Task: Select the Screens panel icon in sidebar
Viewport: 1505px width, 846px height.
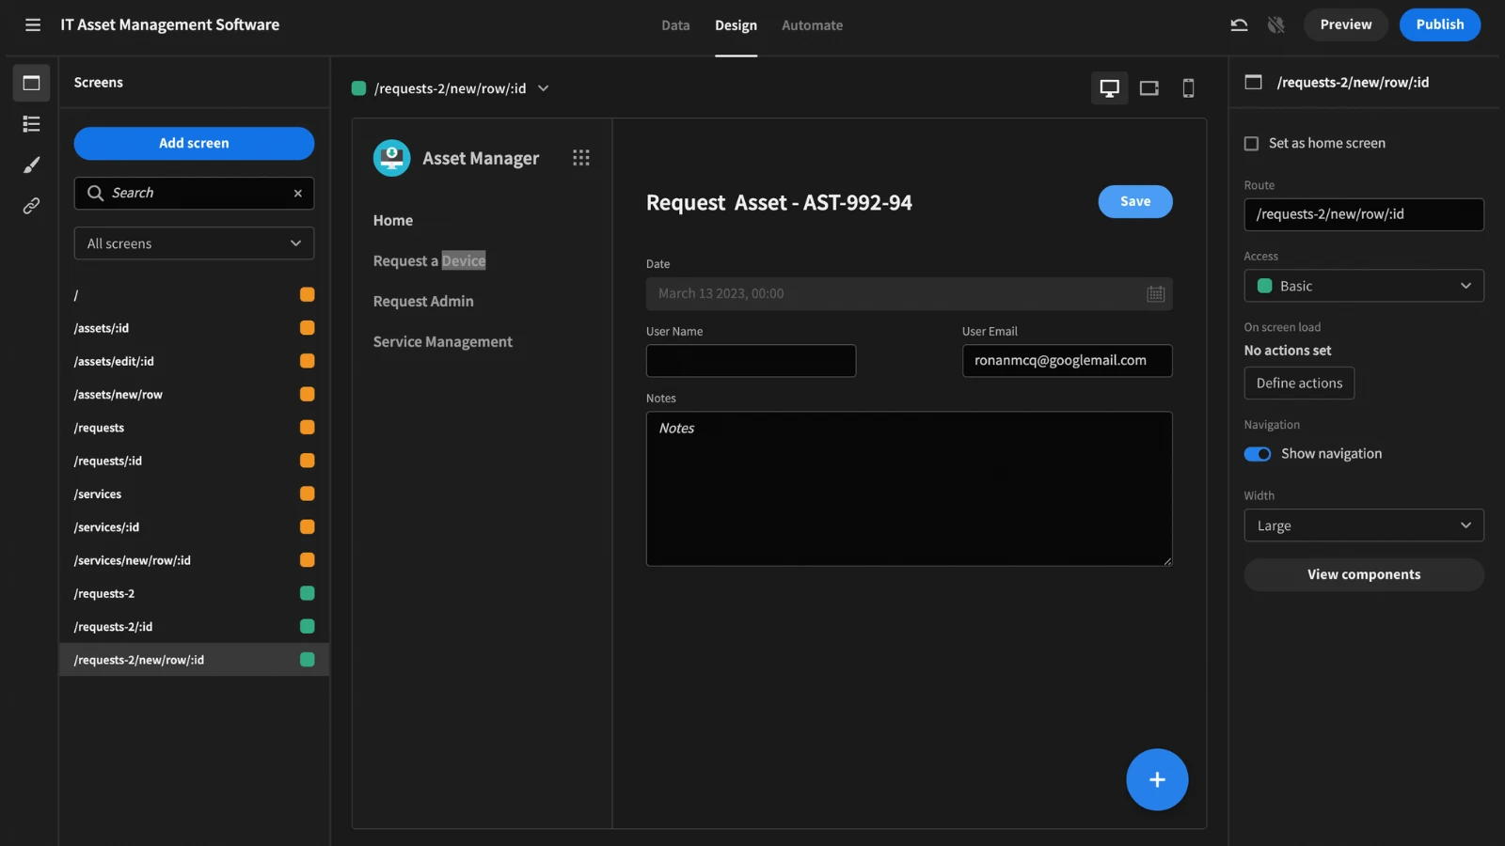Action: [31, 83]
